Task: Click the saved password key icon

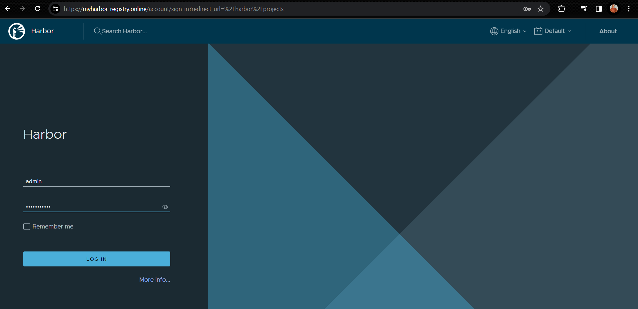Action: [527, 9]
